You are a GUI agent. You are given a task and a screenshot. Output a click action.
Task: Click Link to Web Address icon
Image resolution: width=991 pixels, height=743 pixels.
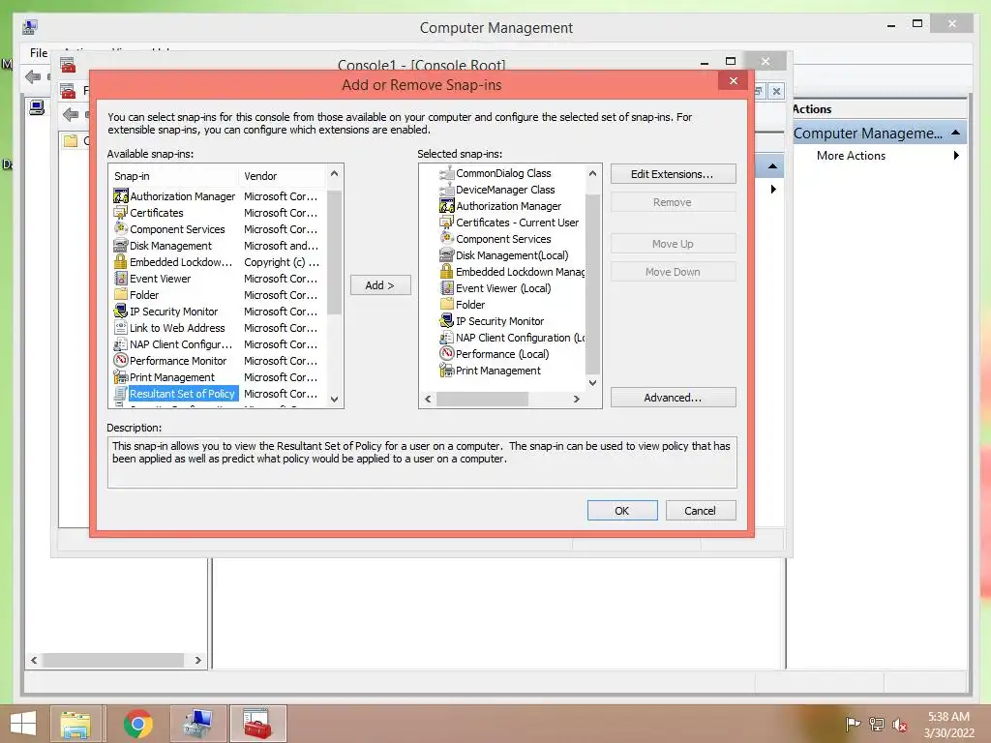point(121,328)
